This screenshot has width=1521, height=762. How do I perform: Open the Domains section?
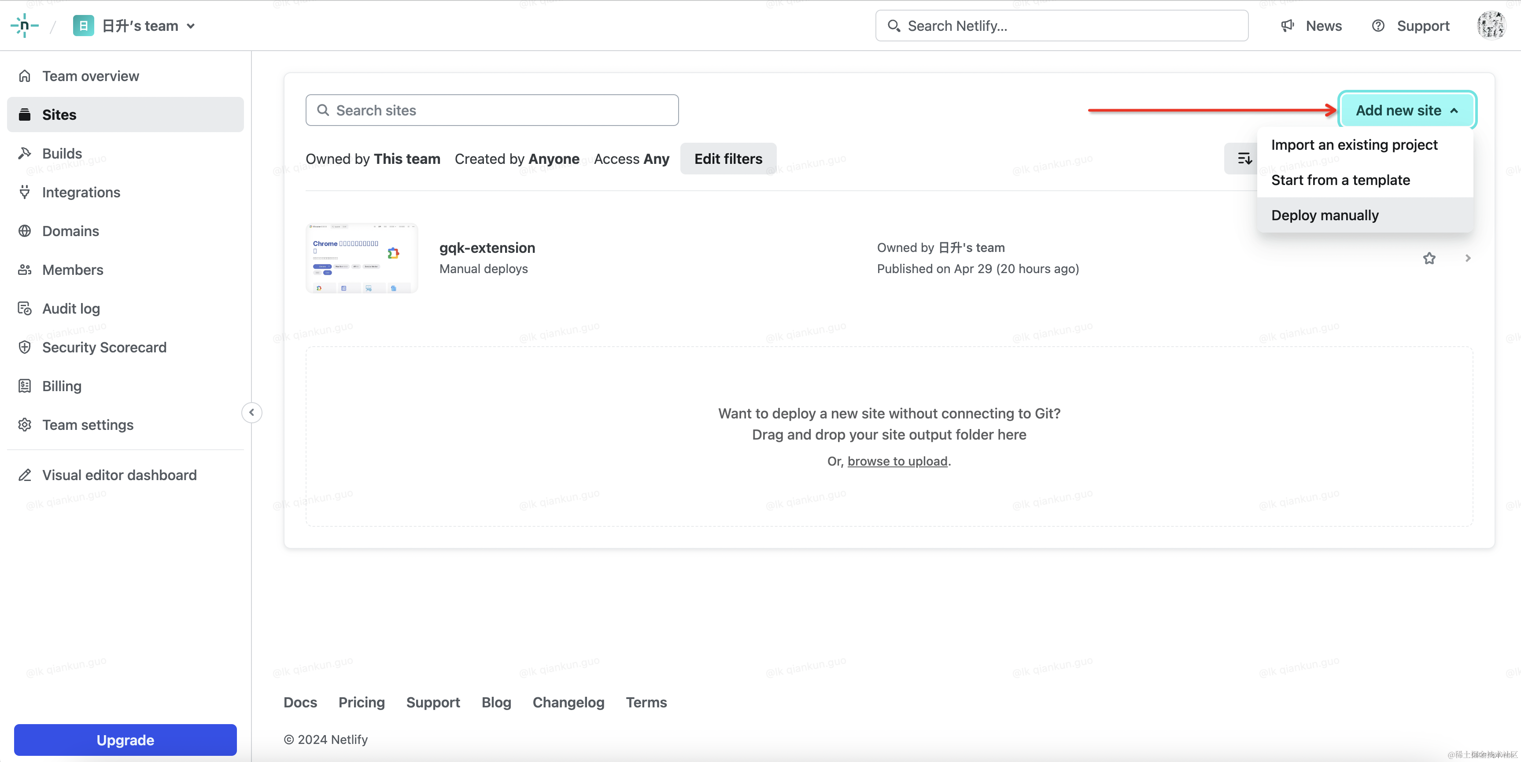pos(70,231)
